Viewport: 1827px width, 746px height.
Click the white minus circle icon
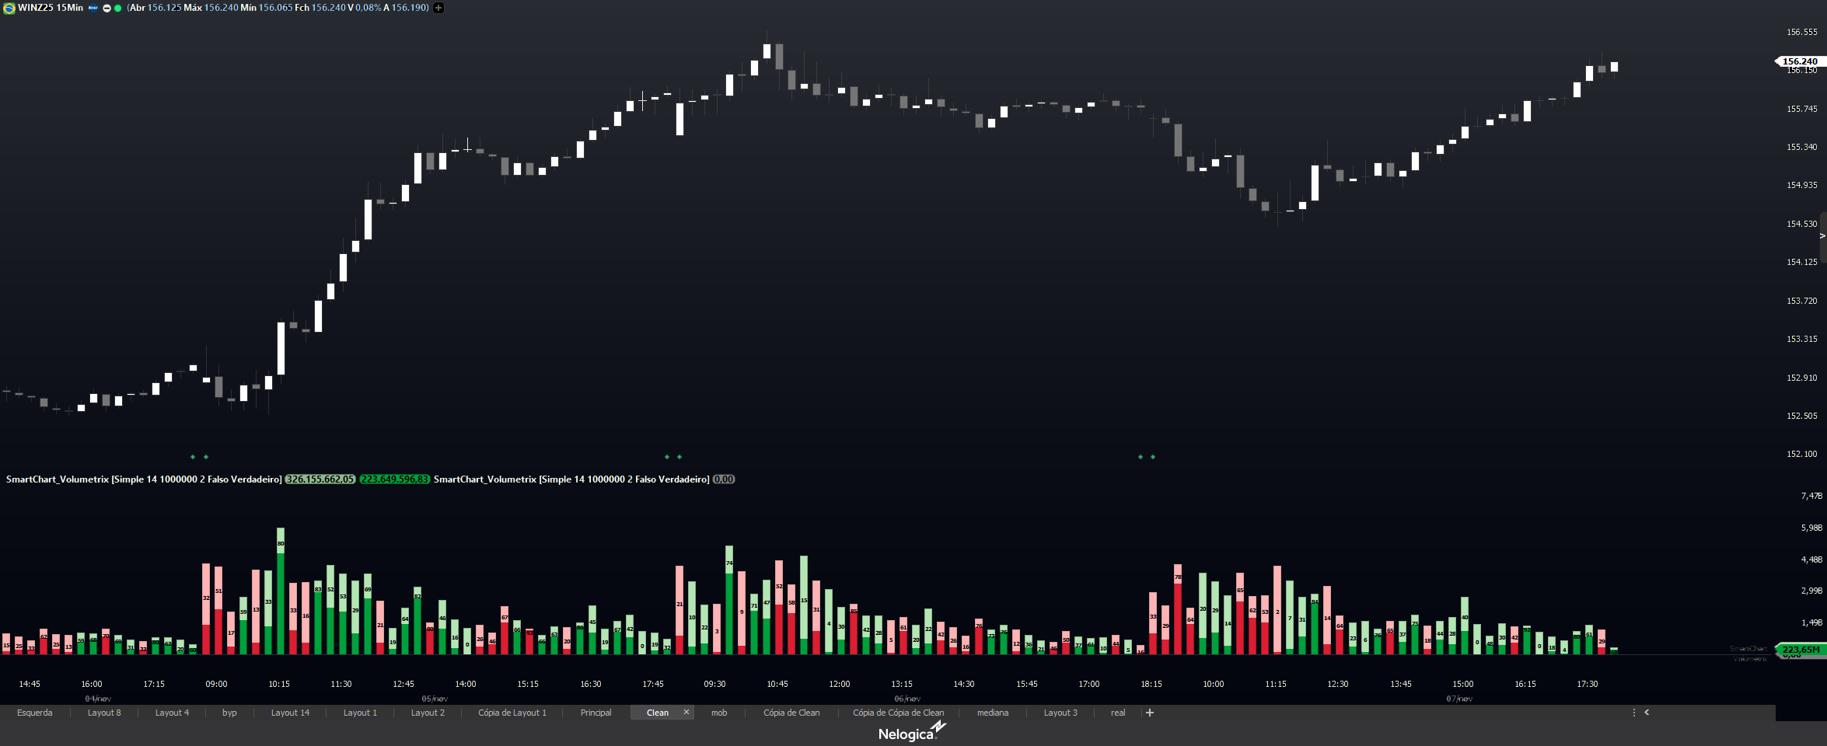point(107,8)
